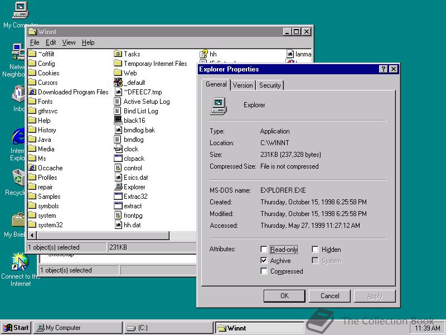Select Connect to the Internet shortcut
Viewport: 446px width, 335px height.
click(20, 261)
